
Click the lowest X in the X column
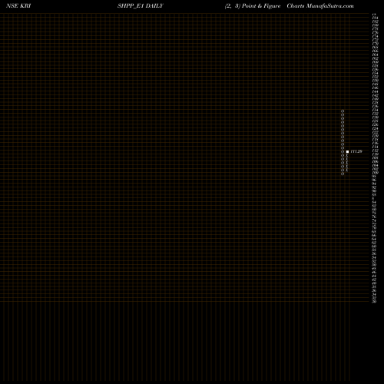347,170
